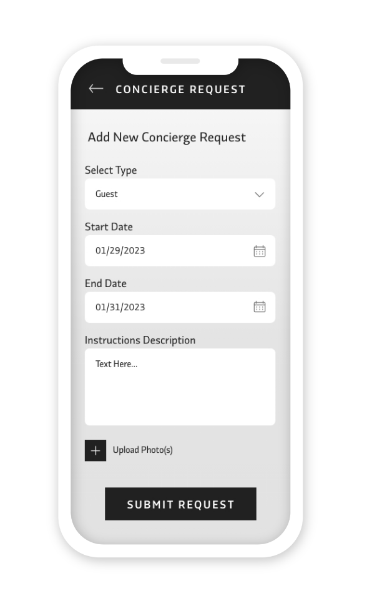Open the Start Date calendar picker icon
367x613 pixels.
point(260,251)
